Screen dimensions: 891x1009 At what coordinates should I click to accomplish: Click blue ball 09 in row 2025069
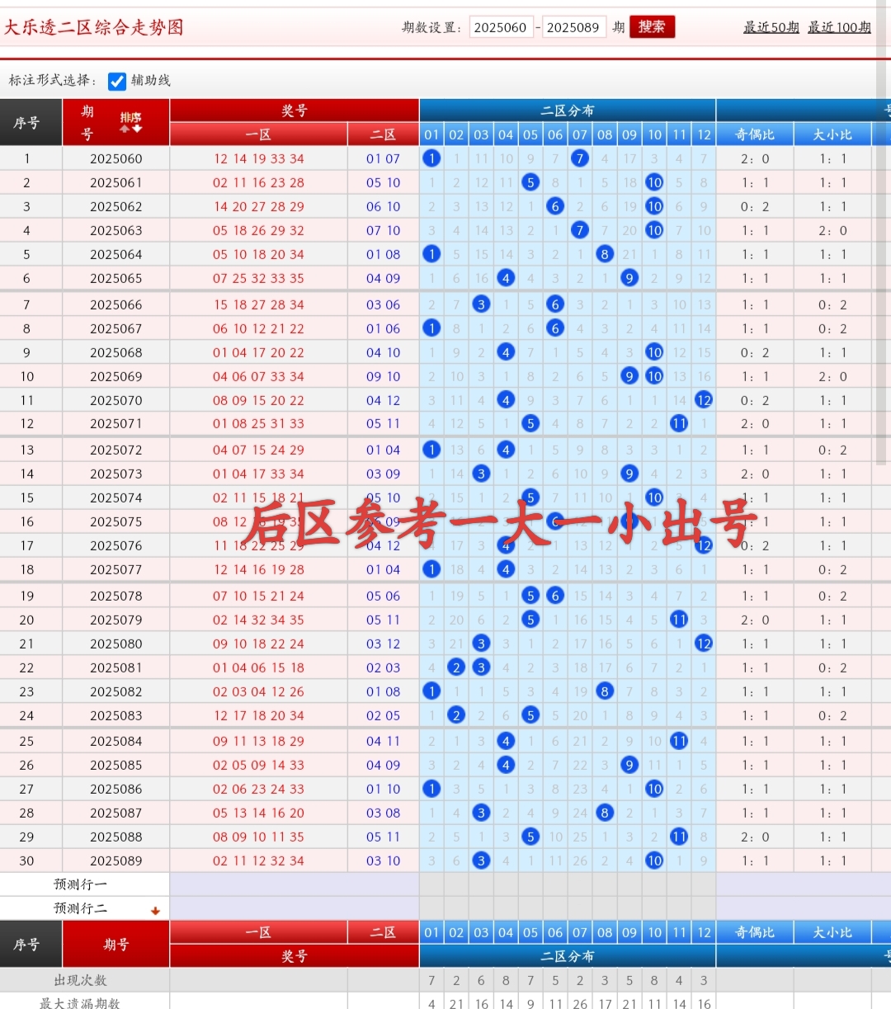tap(629, 376)
